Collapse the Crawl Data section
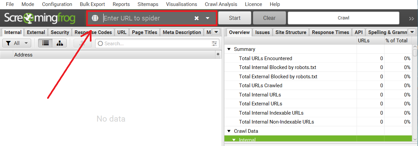Image resolution: width=418 pixels, height=146 pixels. coord(228,131)
